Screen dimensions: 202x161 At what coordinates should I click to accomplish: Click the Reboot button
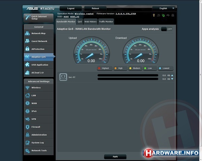pyautogui.click(x=95, y=8)
